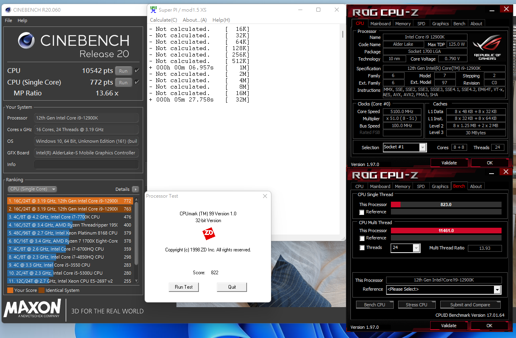Image resolution: width=516 pixels, height=338 pixels.
Task: Click the single thread score bar 823.0
Action: 446,204
